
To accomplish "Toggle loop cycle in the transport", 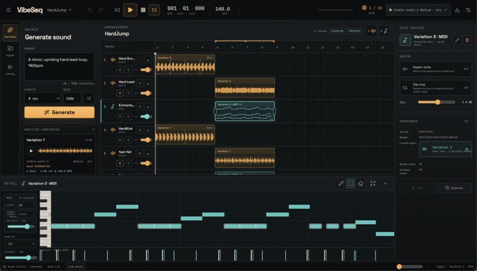I will click(154, 10).
